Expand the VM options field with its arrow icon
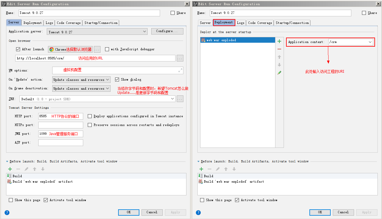The image size is (382, 219). tap(180, 70)
